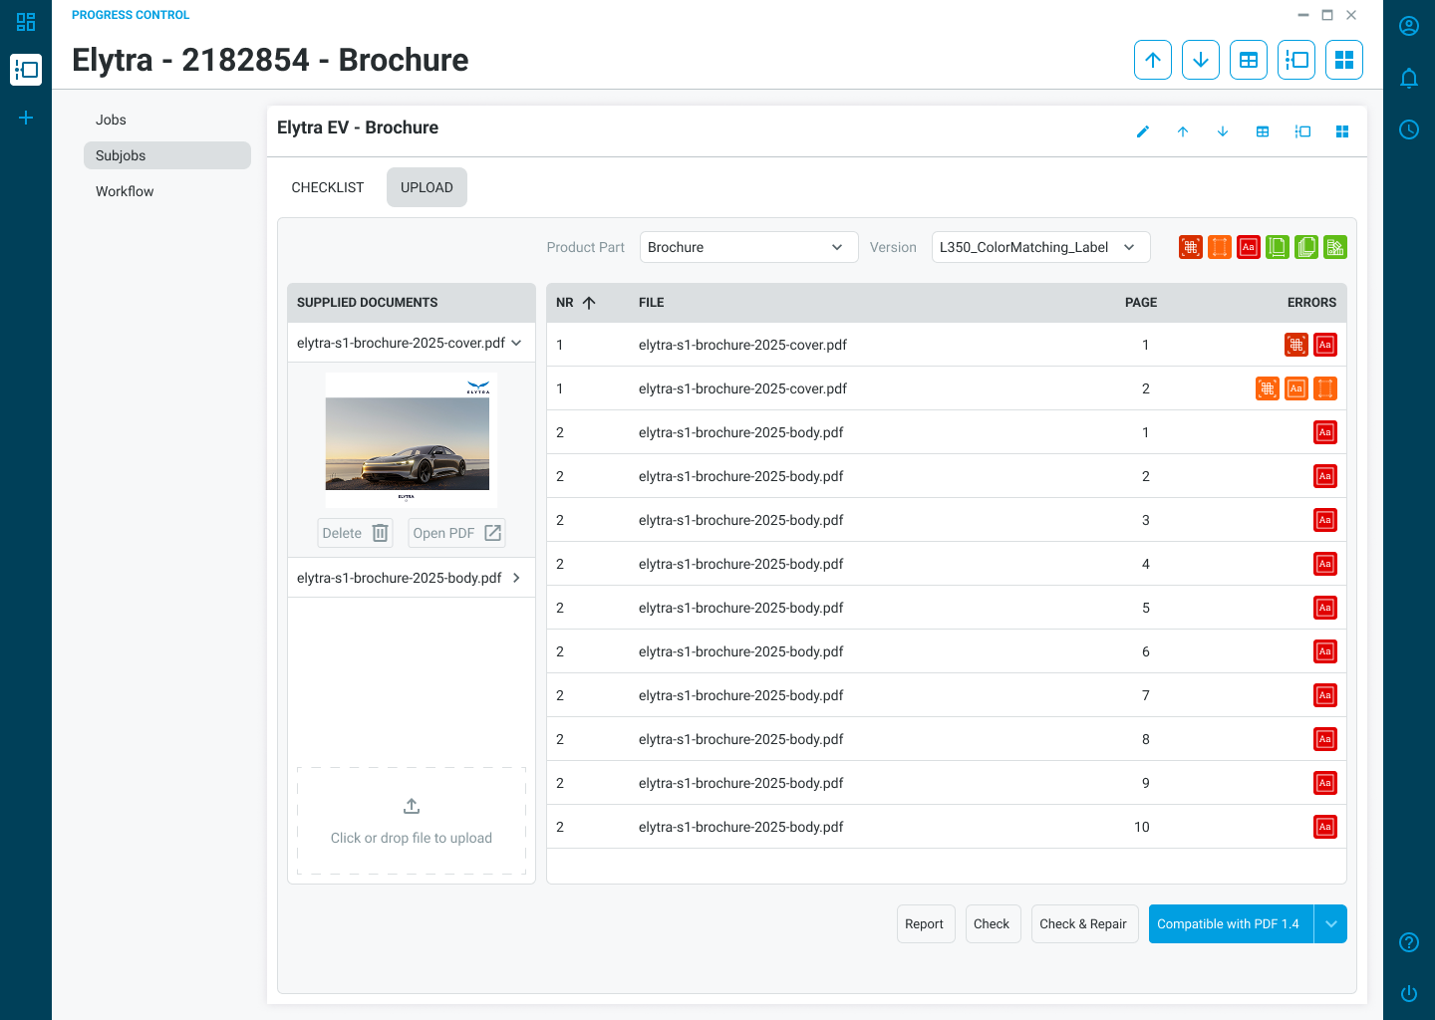Click the power logout icon
Viewport: 1435px width, 1020px height.
coord(1409,994)
